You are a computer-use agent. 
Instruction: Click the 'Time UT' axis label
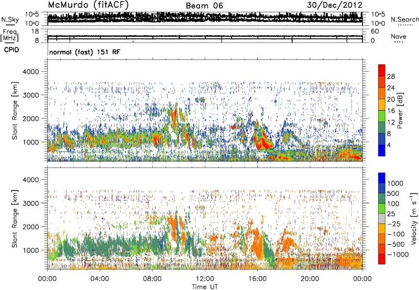[205, 287]
